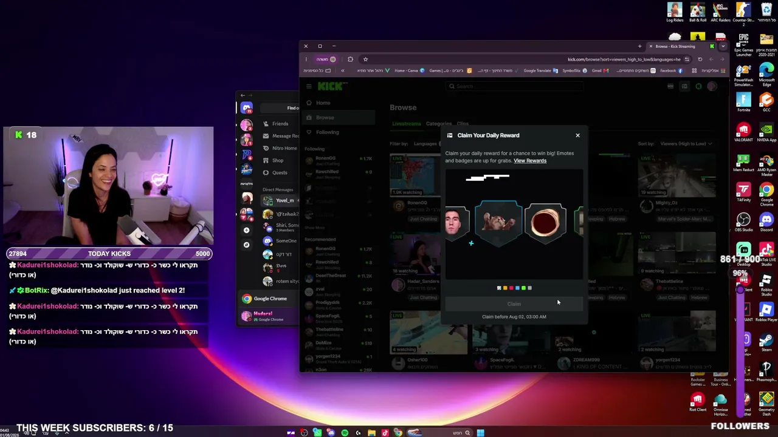
Task: Expand the hidden bookmarks chevron
Action: (x=342, y=70)
